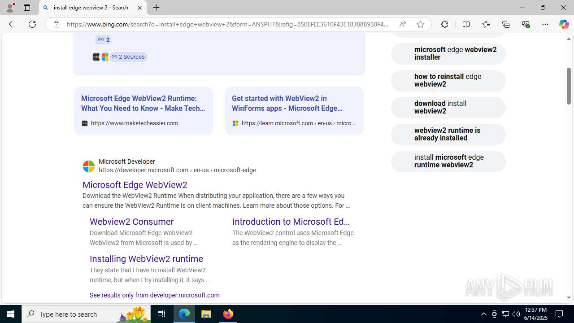Image resolution: width=574 pixels, height=323 pixels.
Task: Click the Microsoft Edge taskbar icon
Action: [x=184, y=314]
